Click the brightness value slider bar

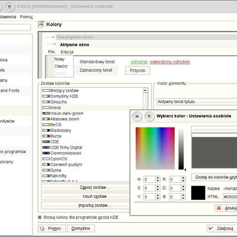[x=181, y=149]
